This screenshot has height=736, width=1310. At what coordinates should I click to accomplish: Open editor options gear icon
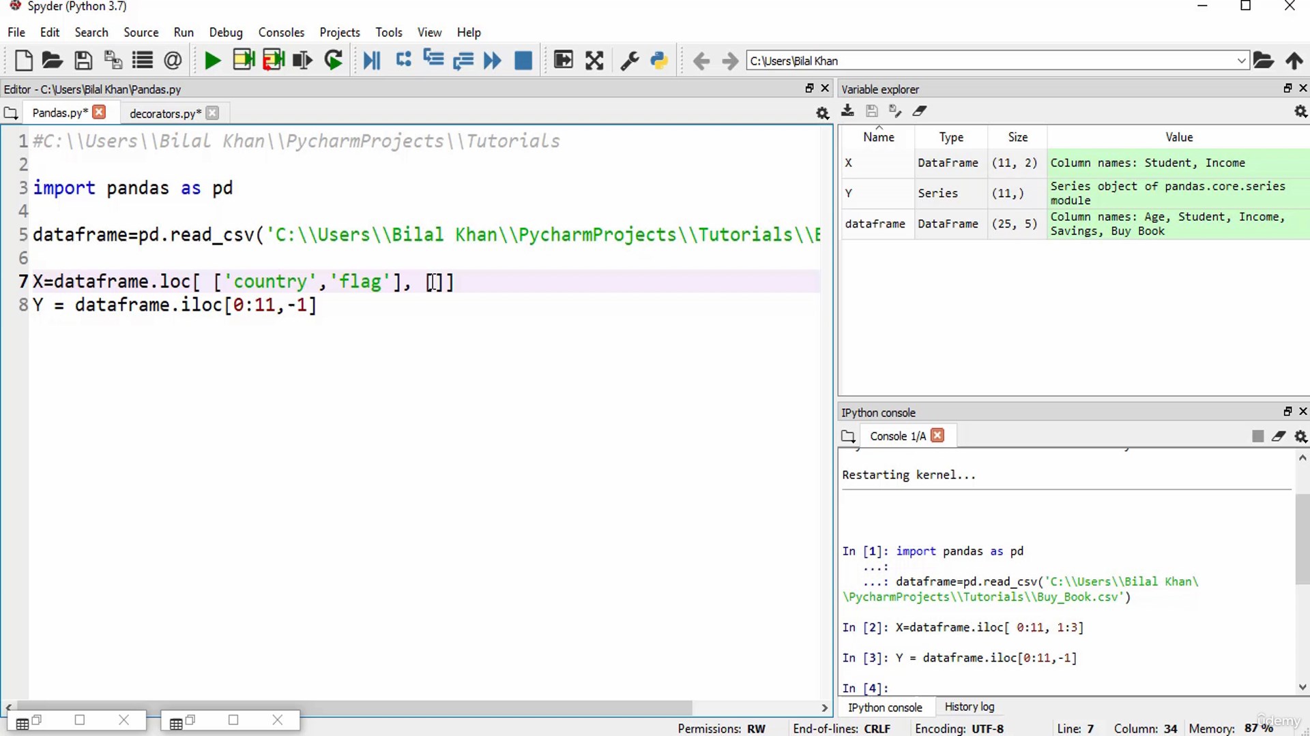tap(822, 113)
